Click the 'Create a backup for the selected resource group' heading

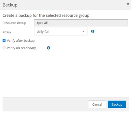(46, 16)
